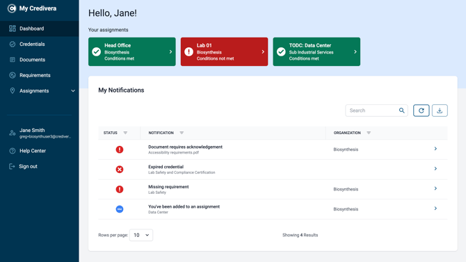Image resolution: width=466 pixels, height=262 pixels.
Task: Click the download notifications icon
Action: pos(440,110)
